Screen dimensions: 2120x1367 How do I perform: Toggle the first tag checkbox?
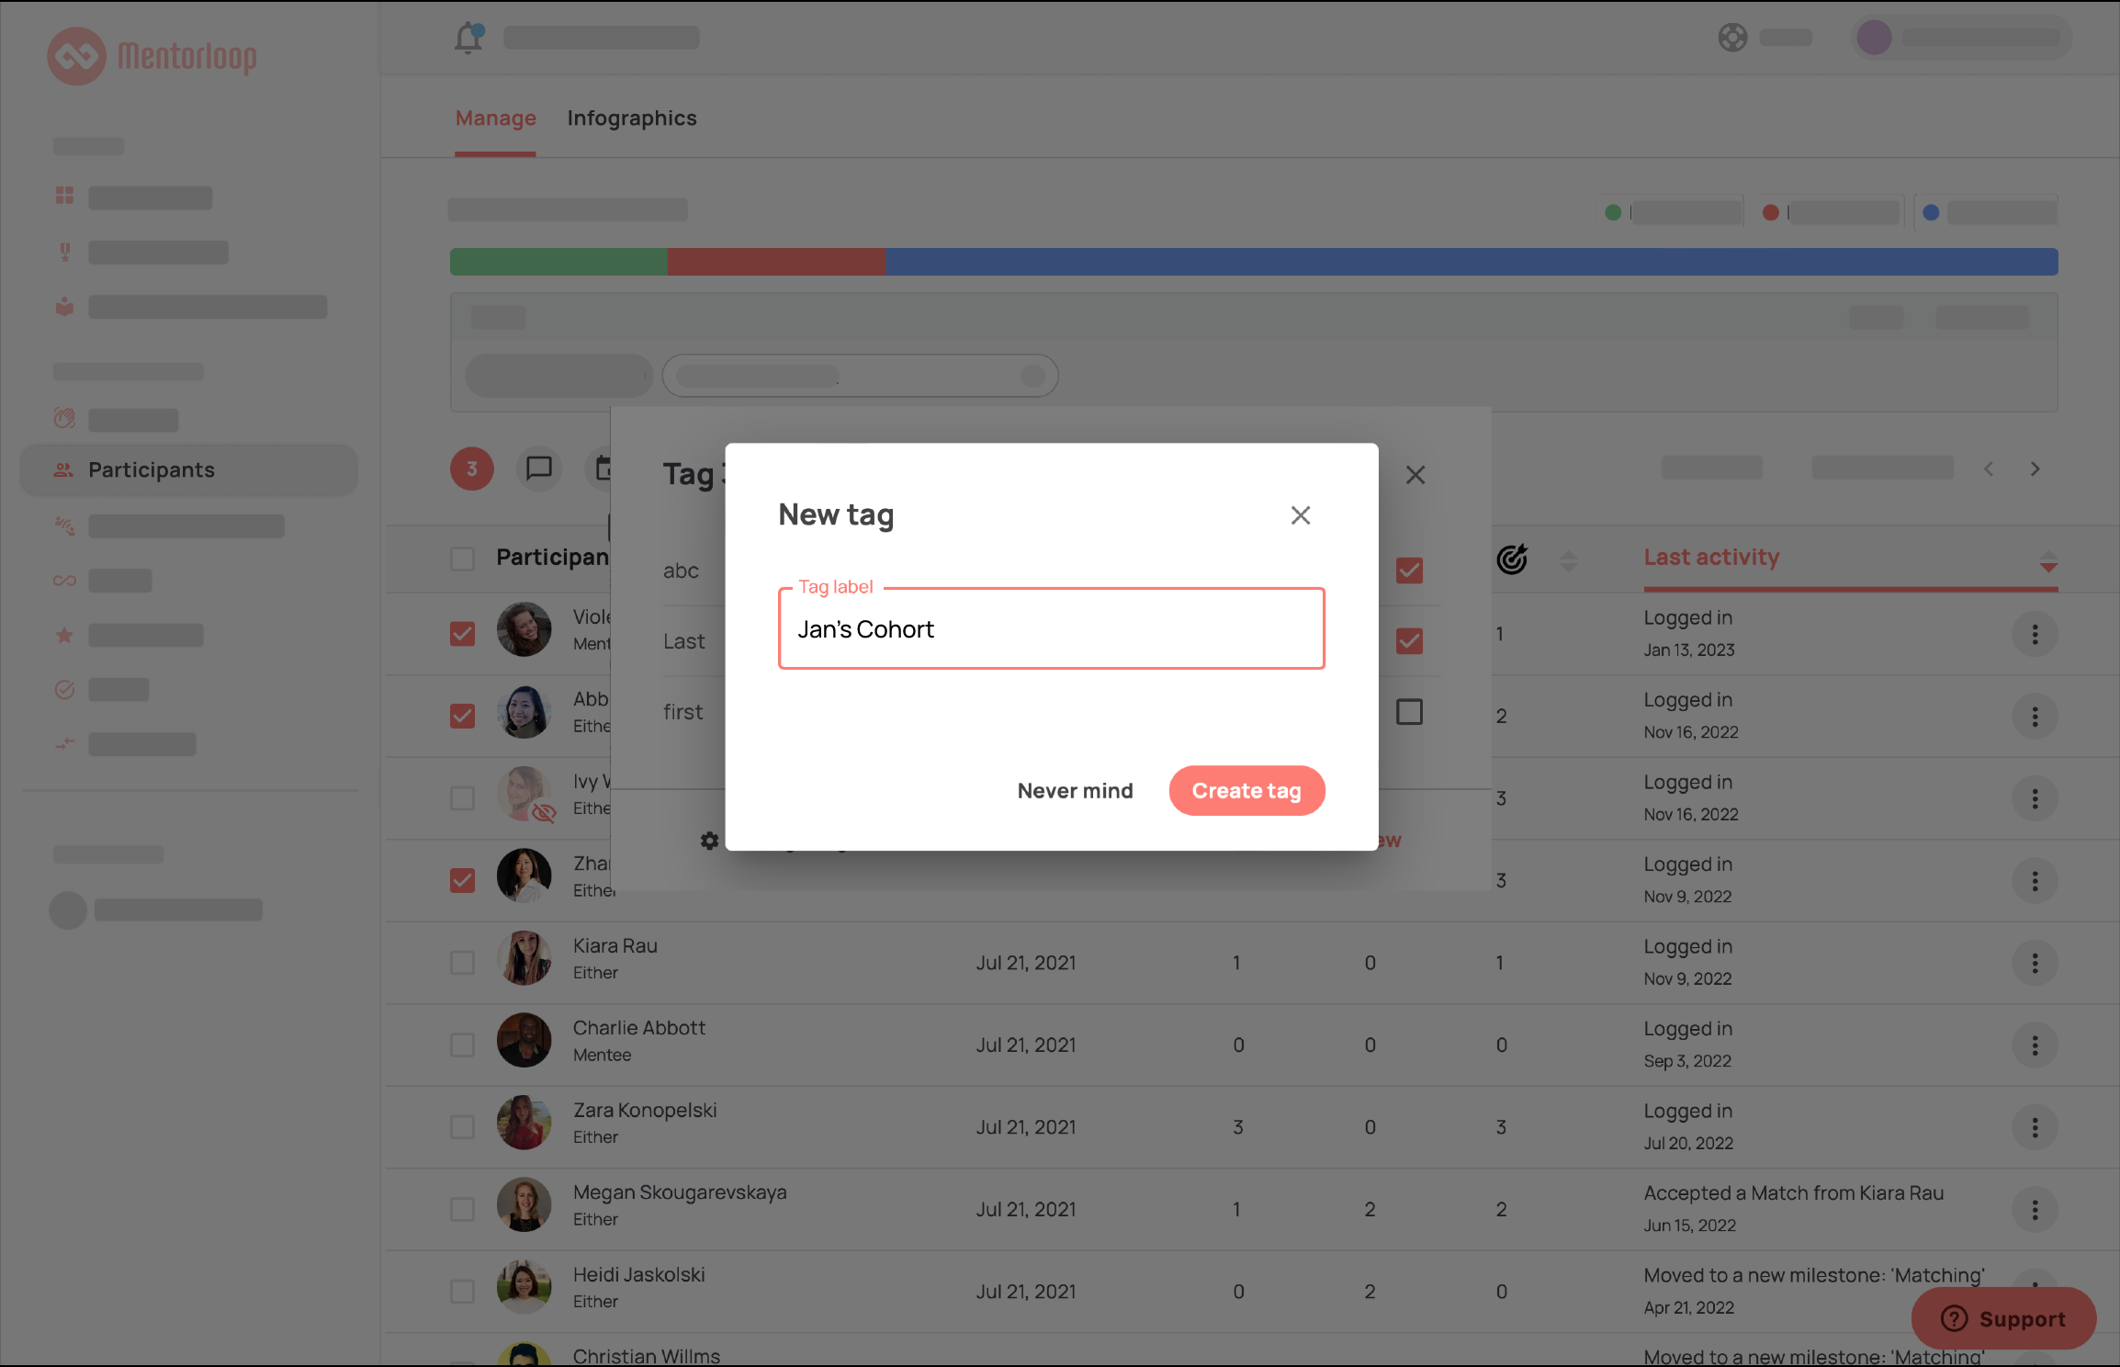(1409, 712)
